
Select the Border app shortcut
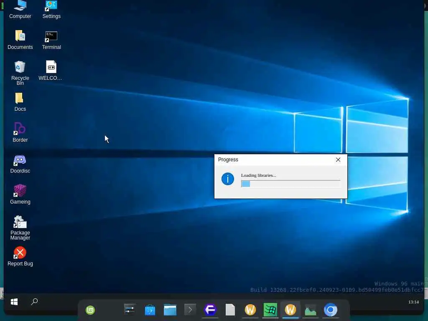tap(20, 132)
